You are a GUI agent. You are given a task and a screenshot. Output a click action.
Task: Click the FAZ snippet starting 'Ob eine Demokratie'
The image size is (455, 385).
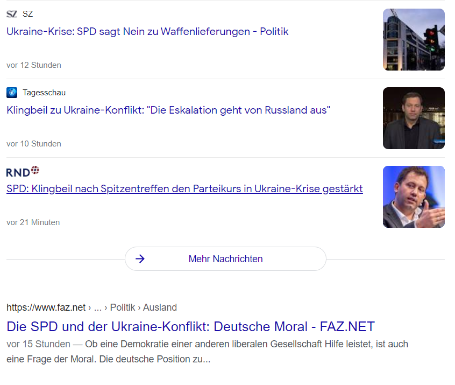207,352
